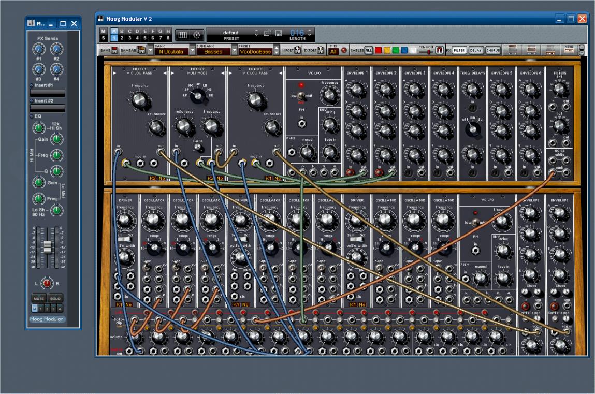Click the MIDI All channel field

point(333,52)
